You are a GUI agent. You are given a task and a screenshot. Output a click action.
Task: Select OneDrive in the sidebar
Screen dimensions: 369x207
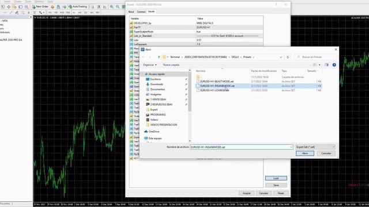pos(154,132)
